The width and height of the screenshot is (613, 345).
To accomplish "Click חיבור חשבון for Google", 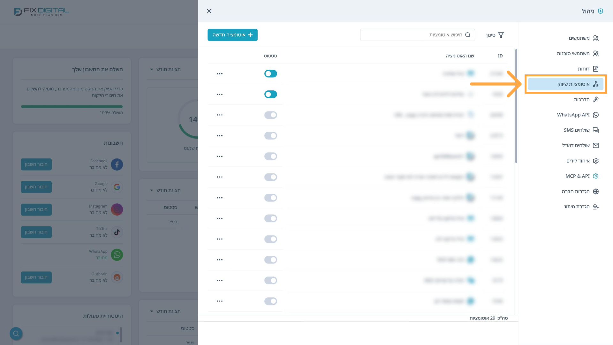I will click(x=36, y=187).
